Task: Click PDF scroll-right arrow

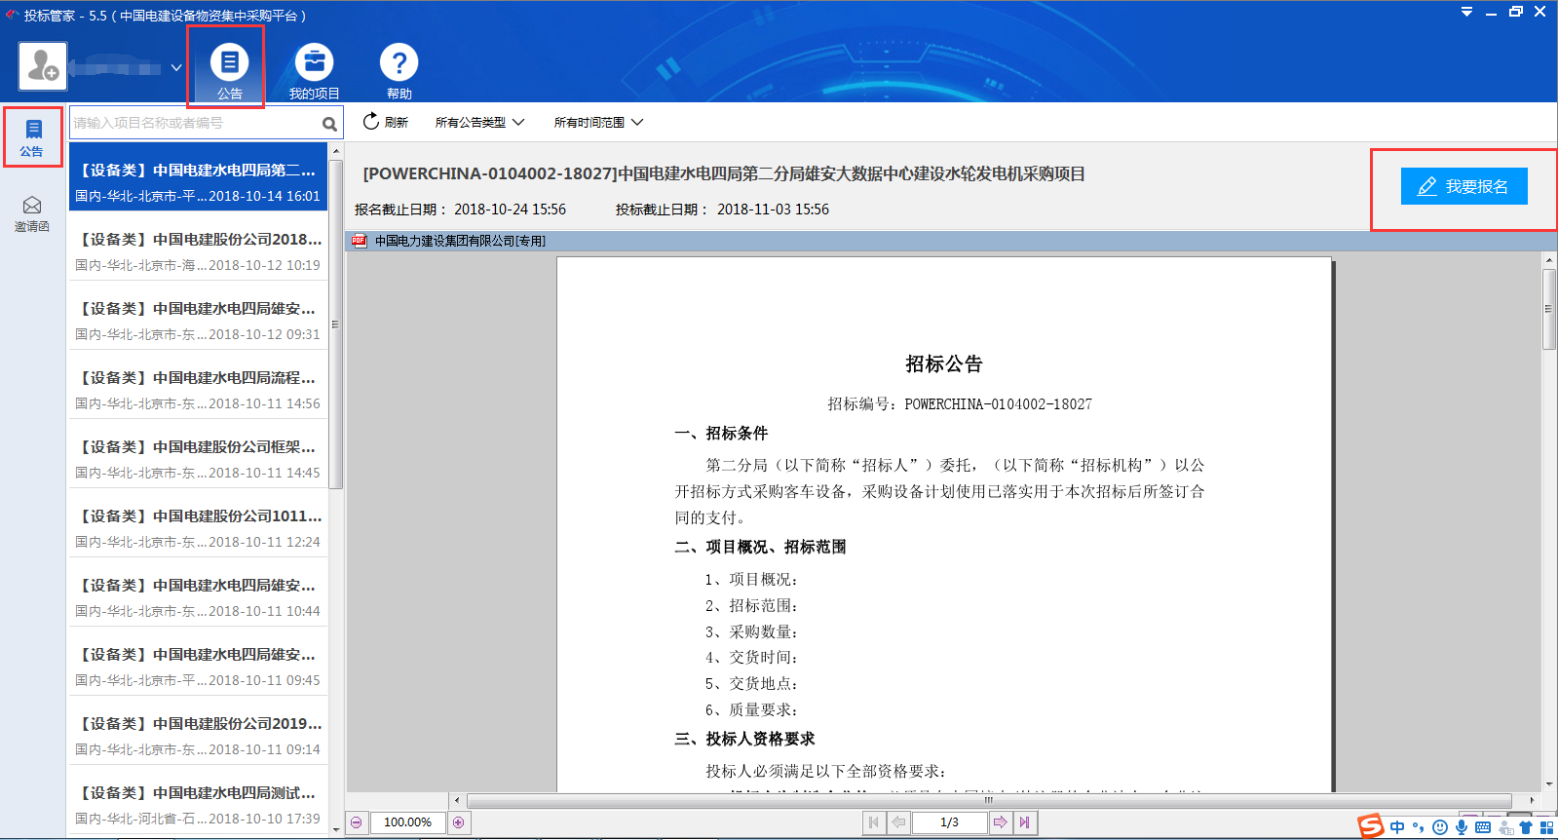Action: pos(1532,800)
